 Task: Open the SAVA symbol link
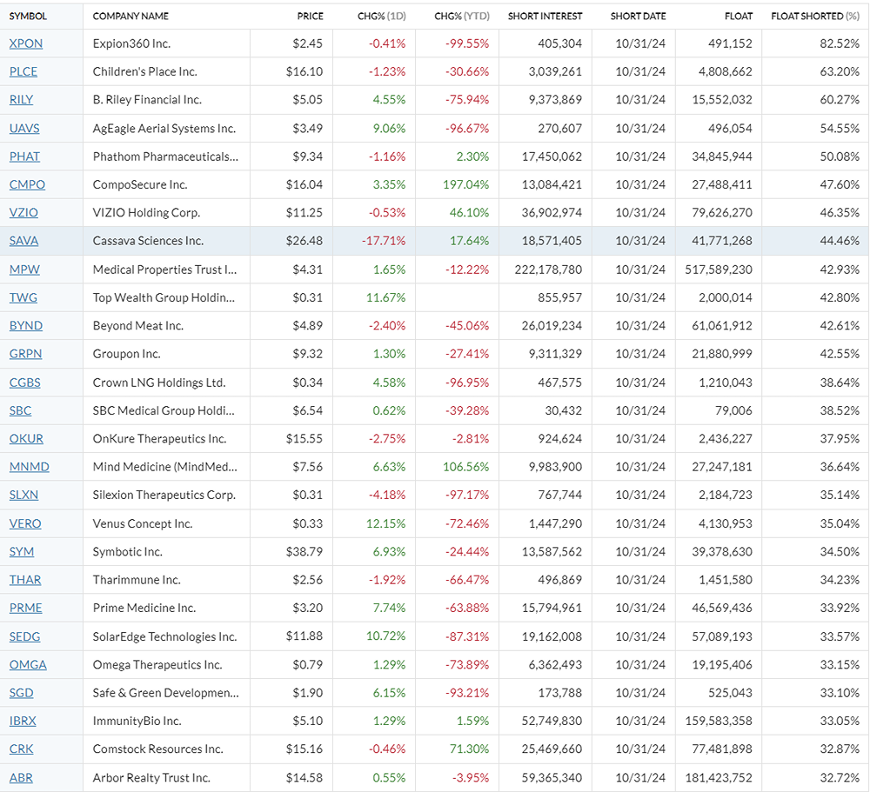(23, 241)
